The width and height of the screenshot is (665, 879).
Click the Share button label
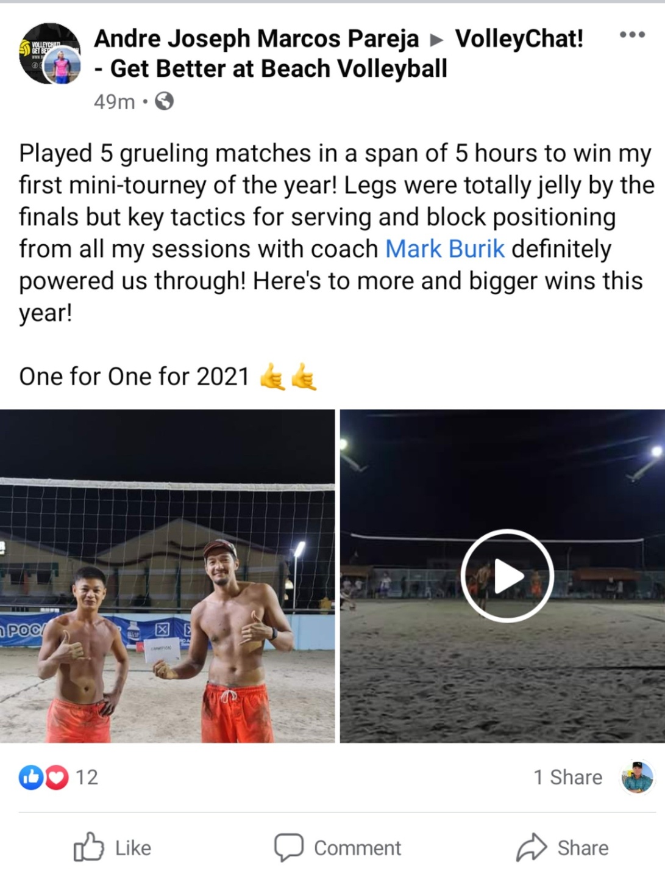pyautogui.click(x=583, y=848)
